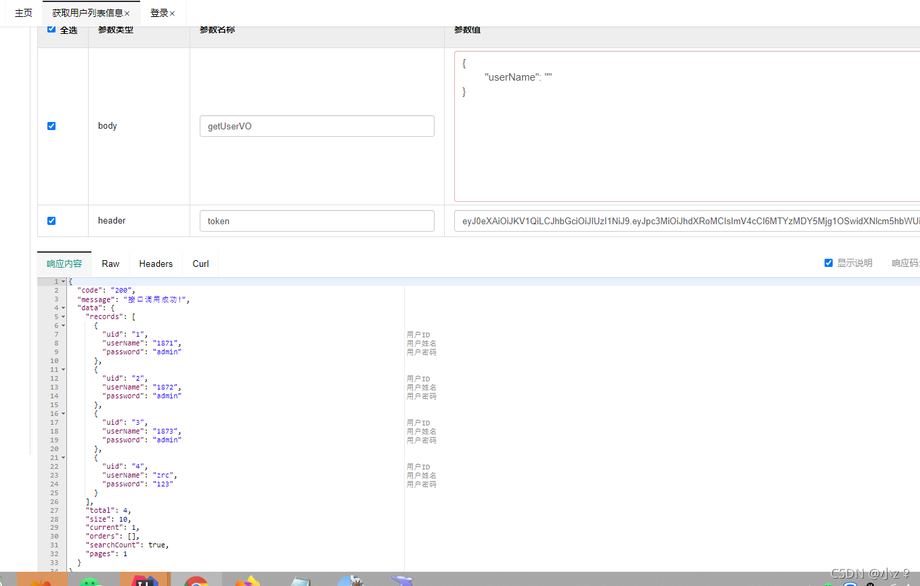The height and width of the screenshot is (586, 920).
Task: Open WeChat from the taskbar
Action: point(89,580)
